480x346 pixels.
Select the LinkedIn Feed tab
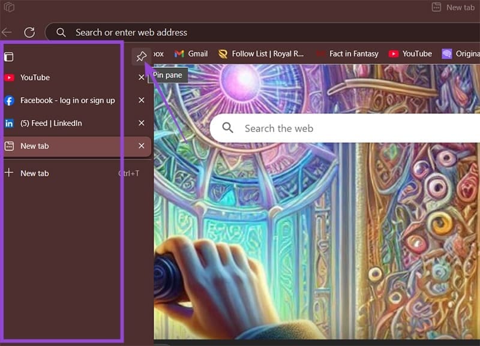click(51, 124)
